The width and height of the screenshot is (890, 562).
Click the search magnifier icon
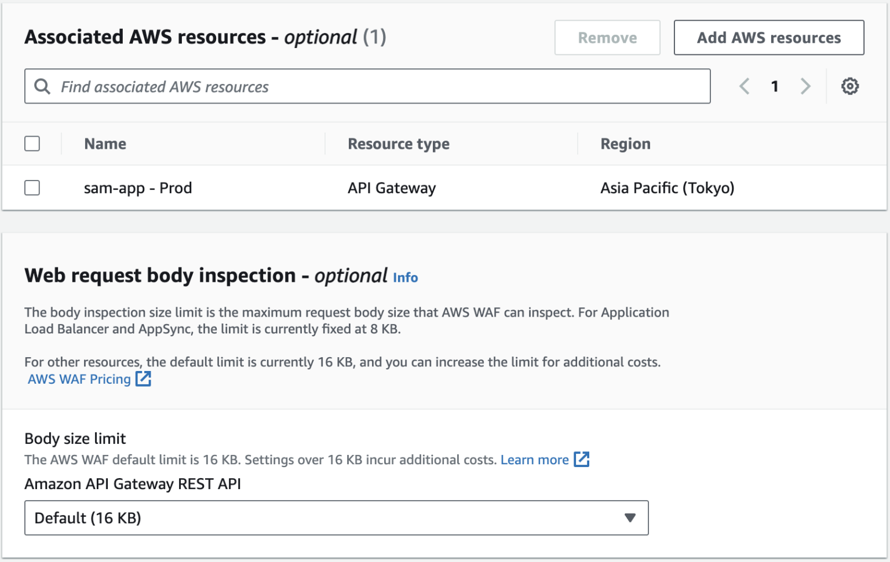click(41, 86)
